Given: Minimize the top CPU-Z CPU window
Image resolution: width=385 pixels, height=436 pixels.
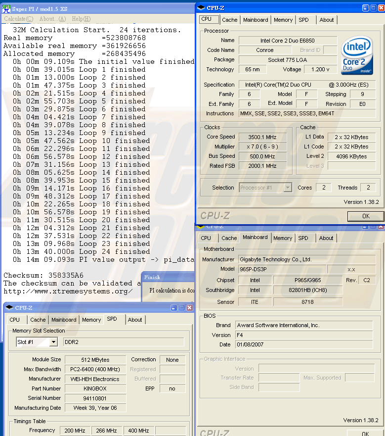Looking at the screenshot, I should 366,8.
